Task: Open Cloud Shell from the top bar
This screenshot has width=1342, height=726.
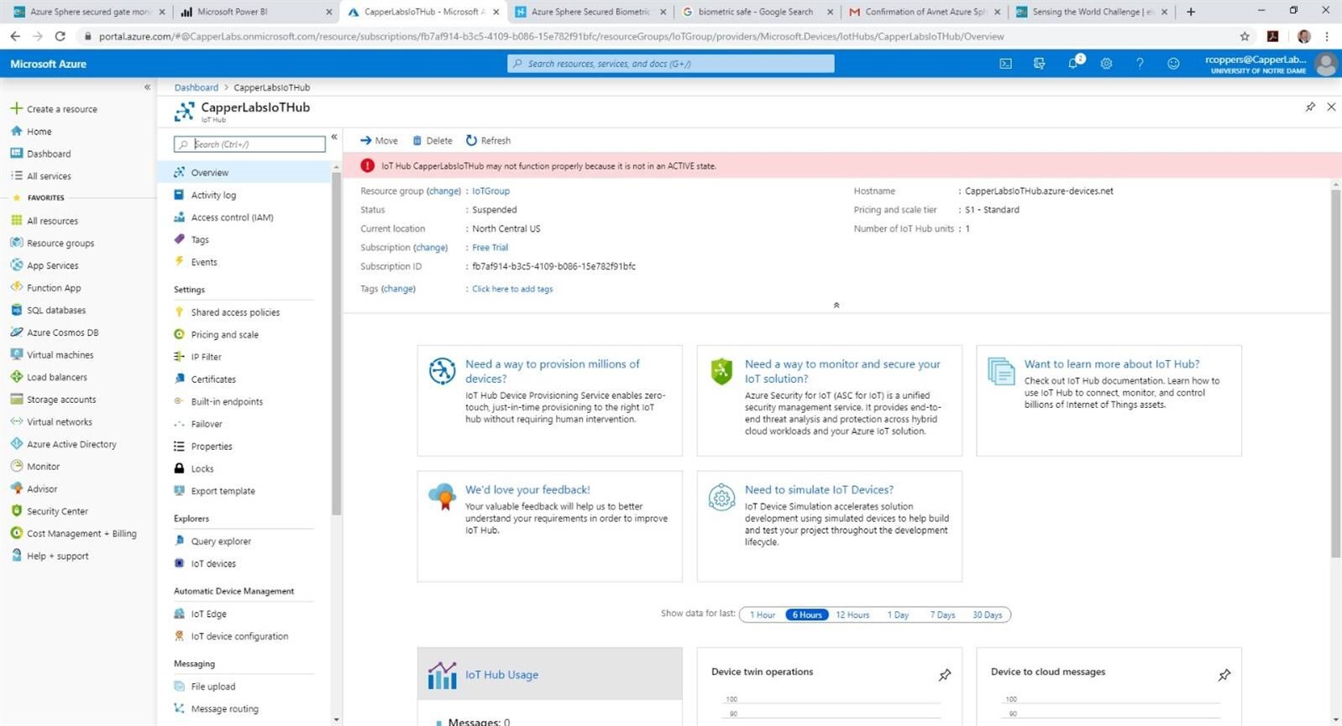Action: [1005, 64]
